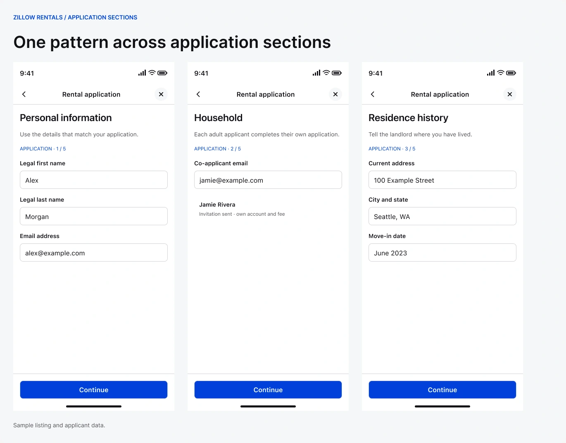Continue from the Residence history section
This screenshot has width=566, height=443.
coord(442,390)
